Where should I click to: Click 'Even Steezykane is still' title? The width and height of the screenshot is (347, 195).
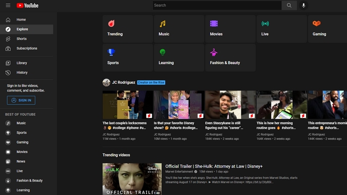coord(224,125)
